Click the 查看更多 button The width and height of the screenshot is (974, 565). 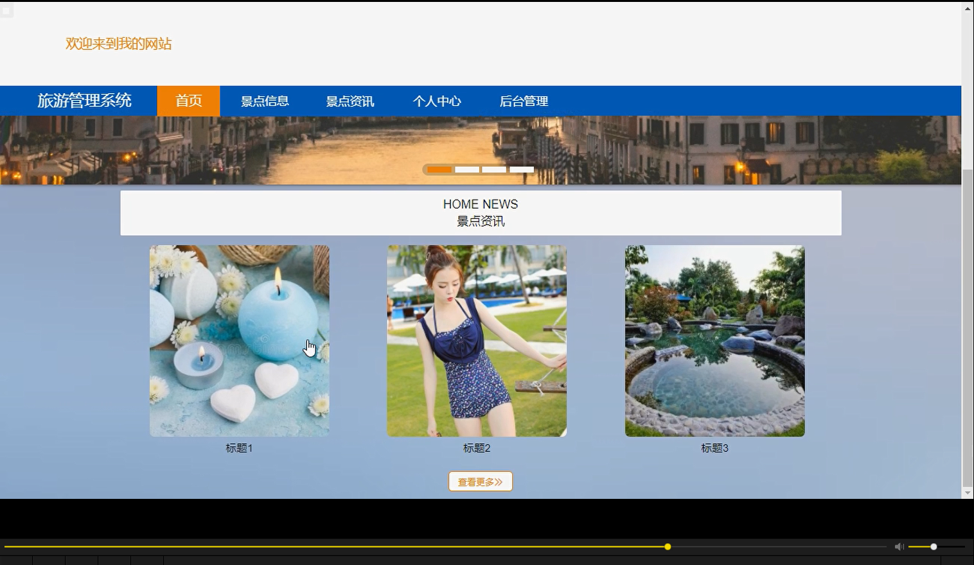(x=480, y=481)
